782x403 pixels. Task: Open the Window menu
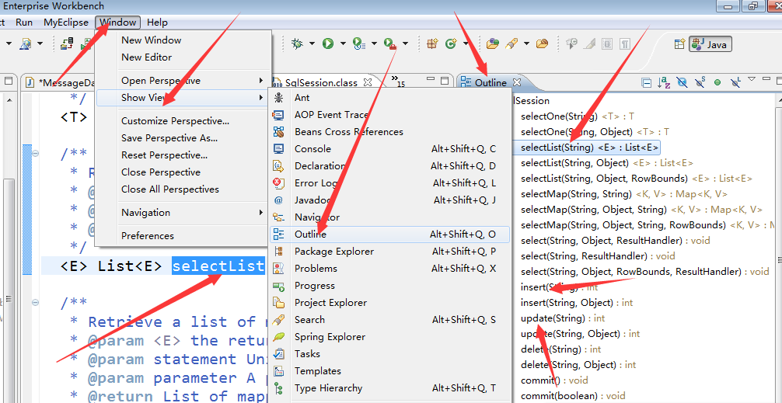point(117,23)
